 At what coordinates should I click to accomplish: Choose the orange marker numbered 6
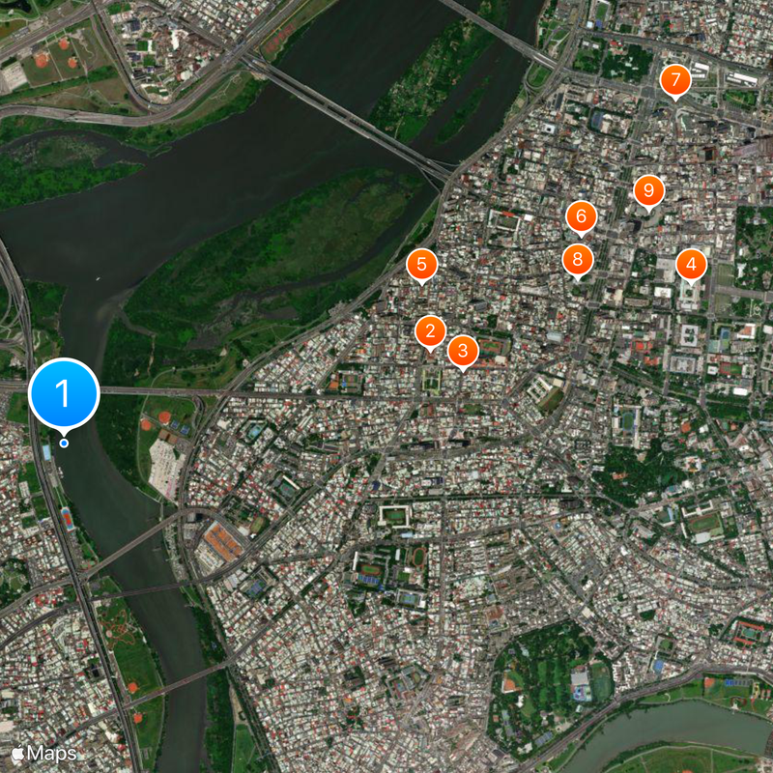click(582, 216)
